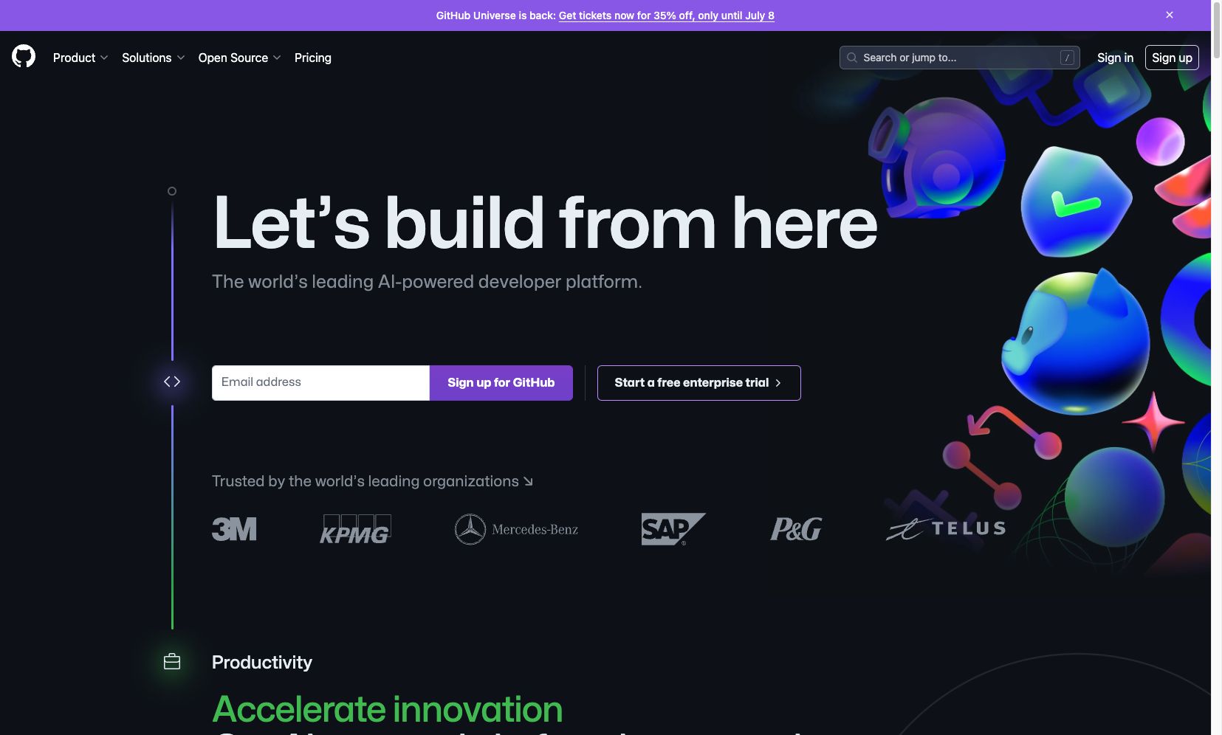Click Sign in
The height and width of the screenshot is (735, 1222).
(x=1115, y=58)
